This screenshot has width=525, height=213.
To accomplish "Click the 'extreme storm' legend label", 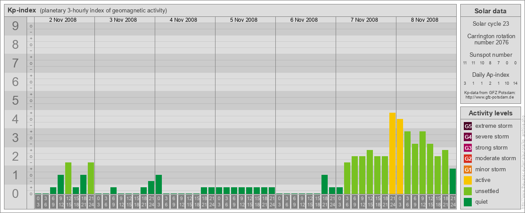I will [494, 126].
